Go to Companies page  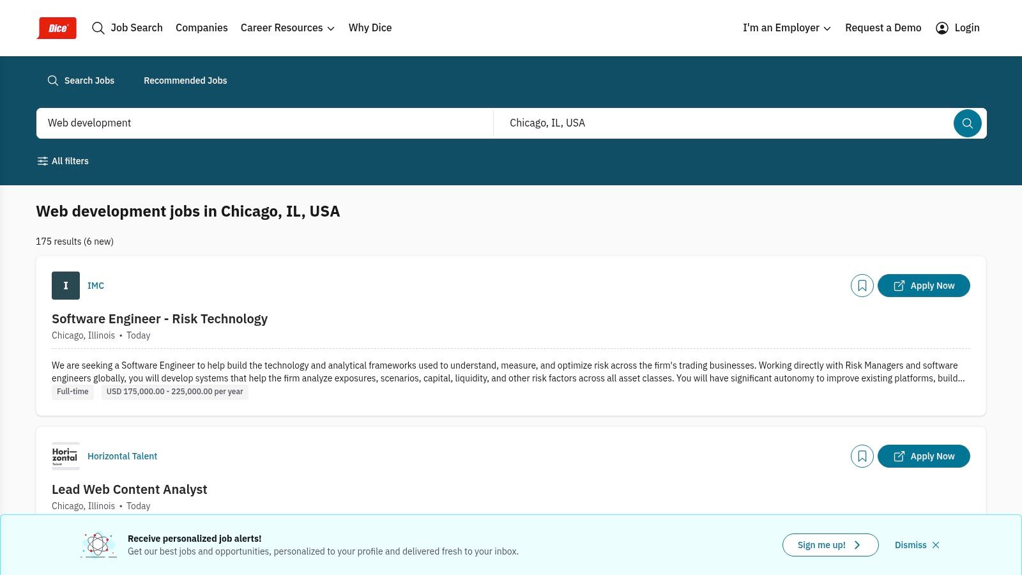click(x=201, y=28)
